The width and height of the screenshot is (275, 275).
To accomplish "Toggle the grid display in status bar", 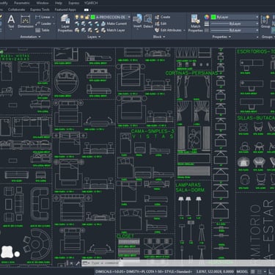I will 253,271.
